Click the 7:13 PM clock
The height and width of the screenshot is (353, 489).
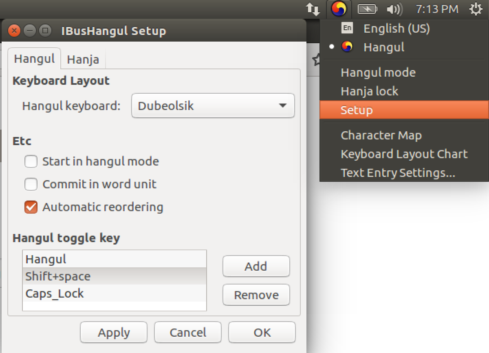coord(437,9)
